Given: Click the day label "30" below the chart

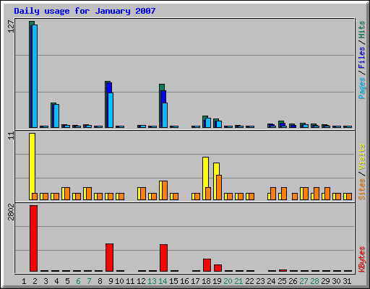Looking at the screenshot, I should point(336,281).
